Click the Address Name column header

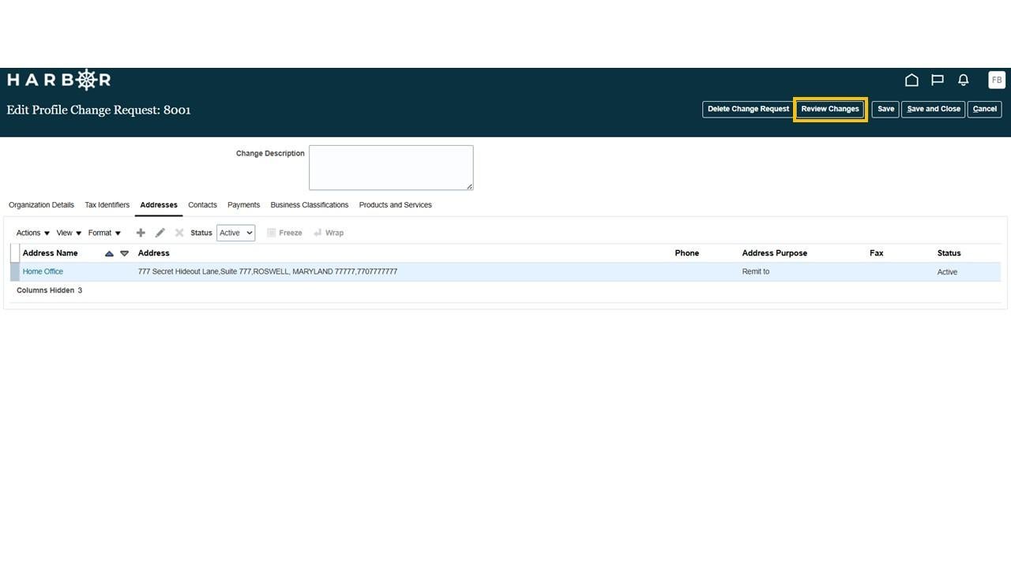50,253
